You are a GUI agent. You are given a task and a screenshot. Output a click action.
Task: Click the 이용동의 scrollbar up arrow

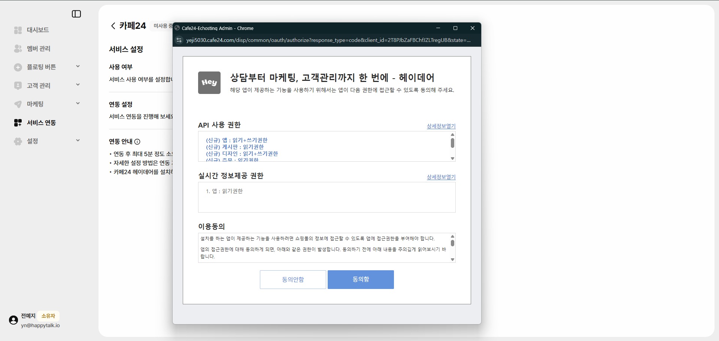pyautogui.click(x=452, y=236)
